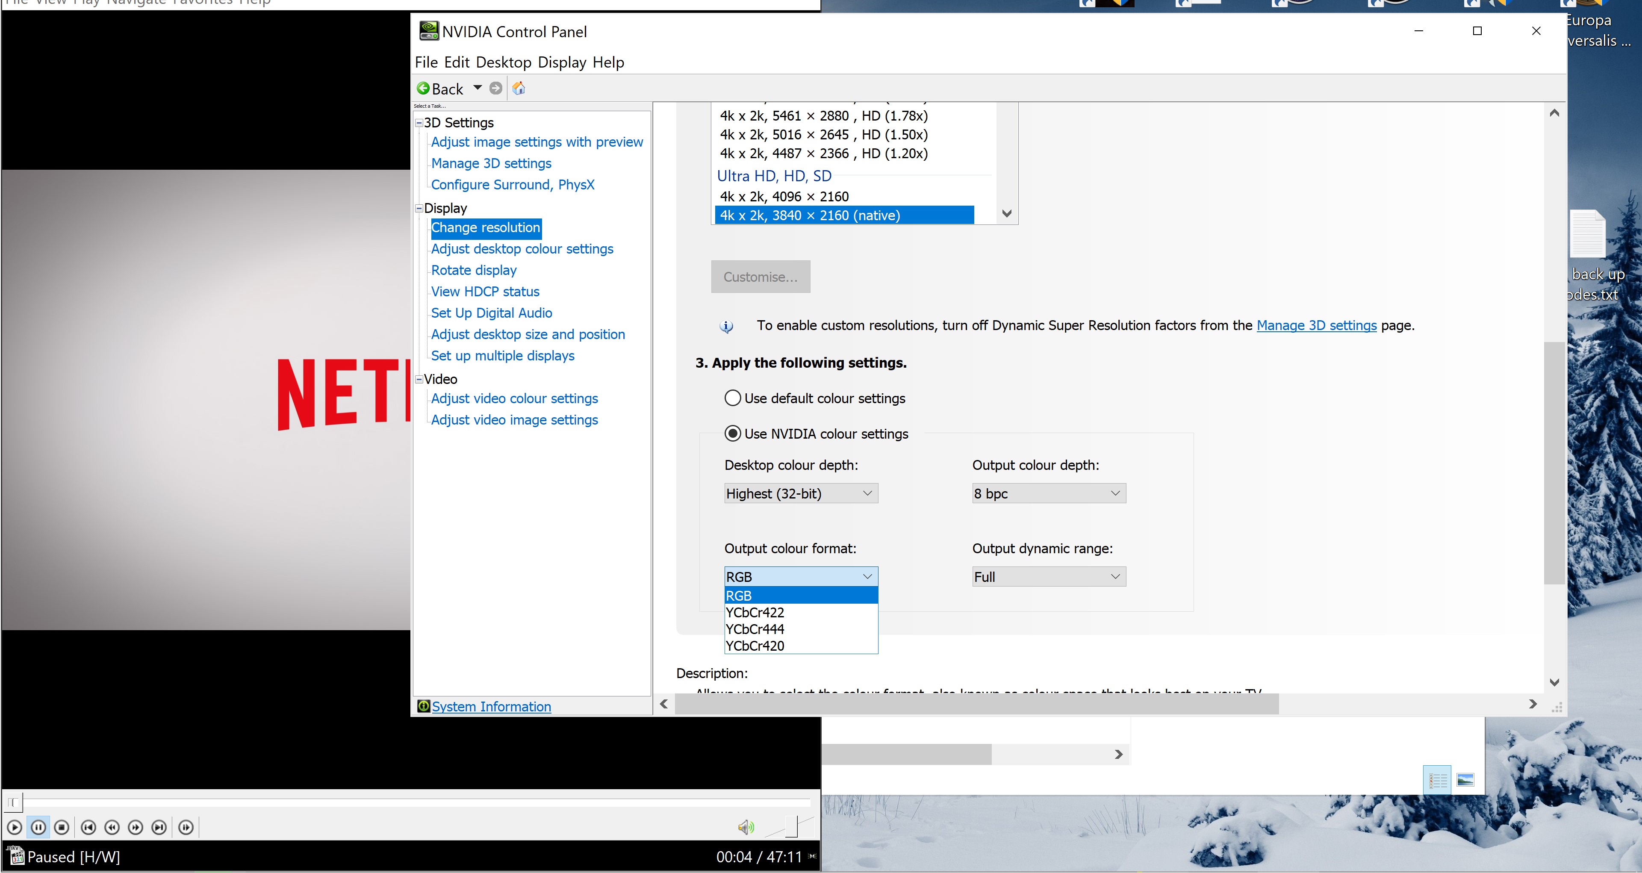
Task: Click the frame-step icon in player
Action: [x=186, y=827]
